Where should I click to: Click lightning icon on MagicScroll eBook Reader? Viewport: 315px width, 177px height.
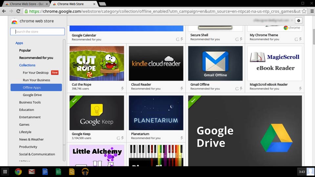pos(300,88)
